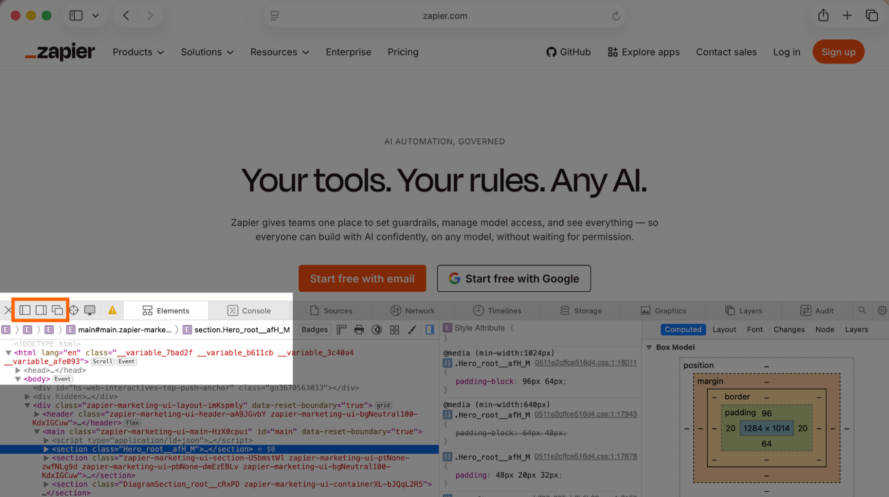889x497 pixels.
Task: Show warnings via the yellow triangle icon
Action: pyautogui.click(x=112, y=310)
